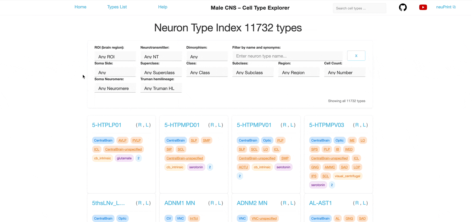Click visual_centrifugal tag on 5-HTPMPV03
Viewport: 472px width, 222px height.
[x=347, y=176]
